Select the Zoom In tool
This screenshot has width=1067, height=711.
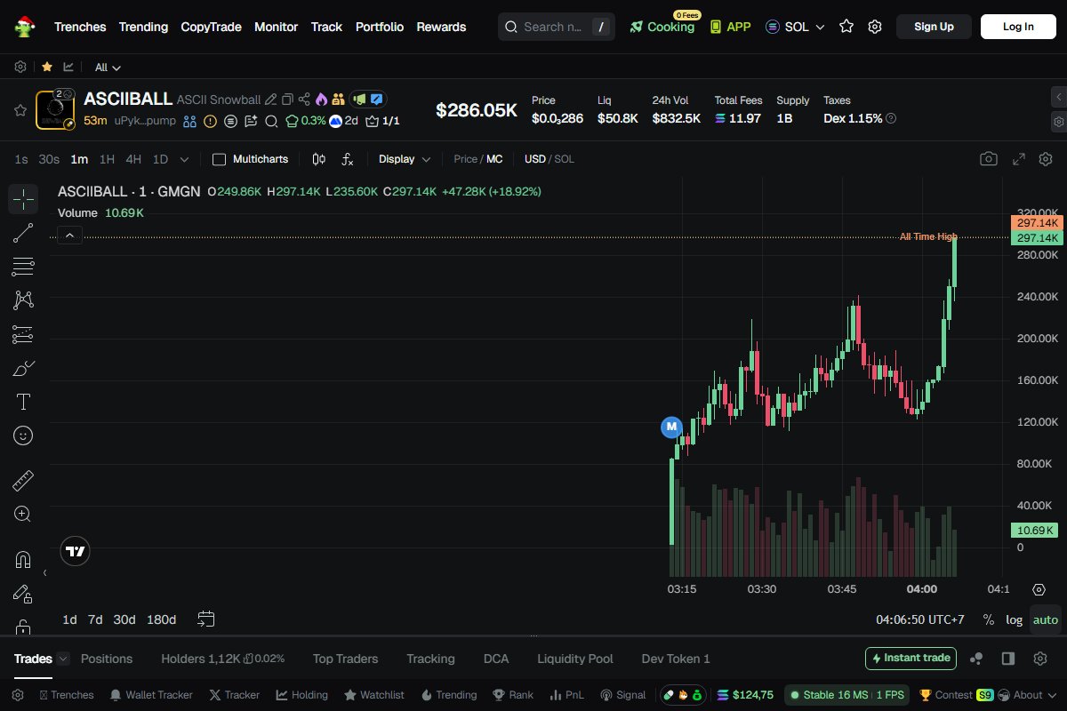23,514
